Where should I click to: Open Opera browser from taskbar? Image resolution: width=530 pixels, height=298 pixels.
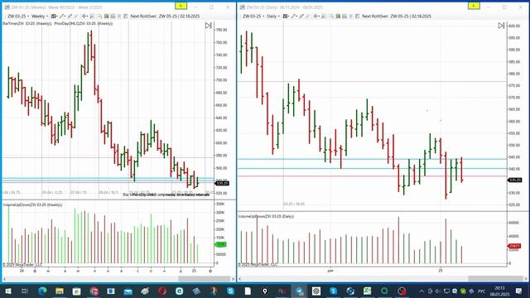pos(162,291)
